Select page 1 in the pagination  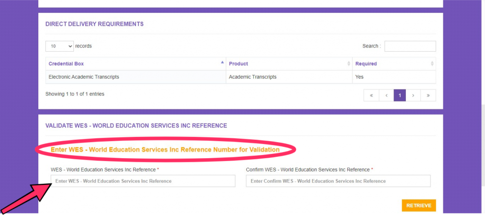tap(400, 95)
